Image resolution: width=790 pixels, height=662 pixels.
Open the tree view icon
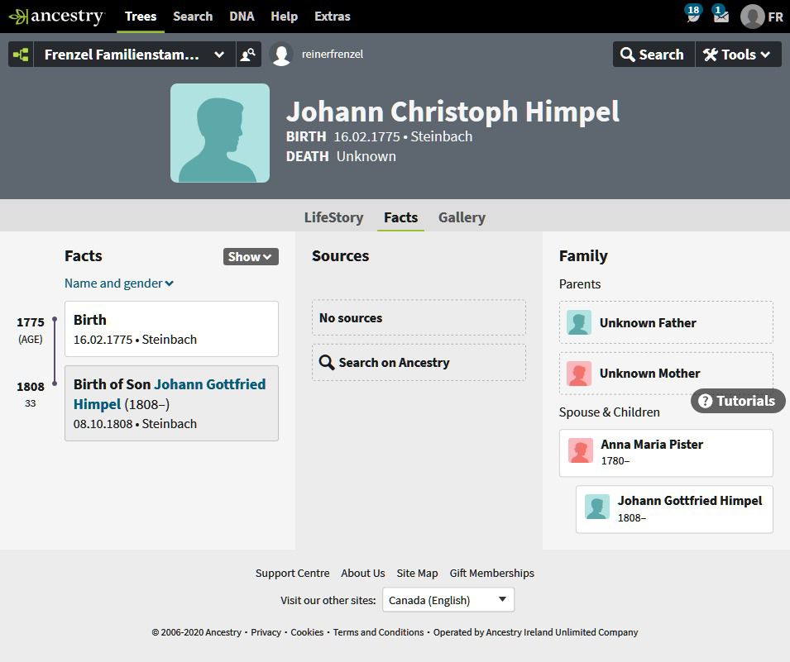point(21,55)
